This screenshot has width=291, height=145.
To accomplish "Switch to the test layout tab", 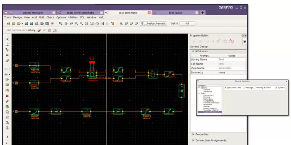I will pos(175,13).
